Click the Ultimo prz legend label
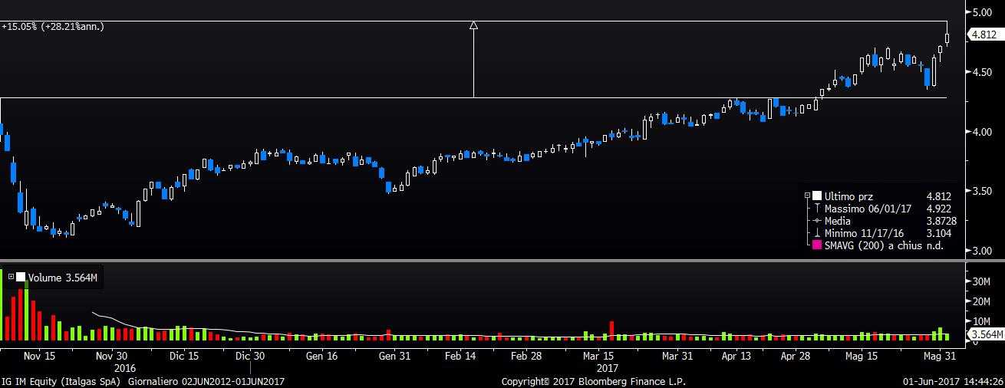 [848, 196]
